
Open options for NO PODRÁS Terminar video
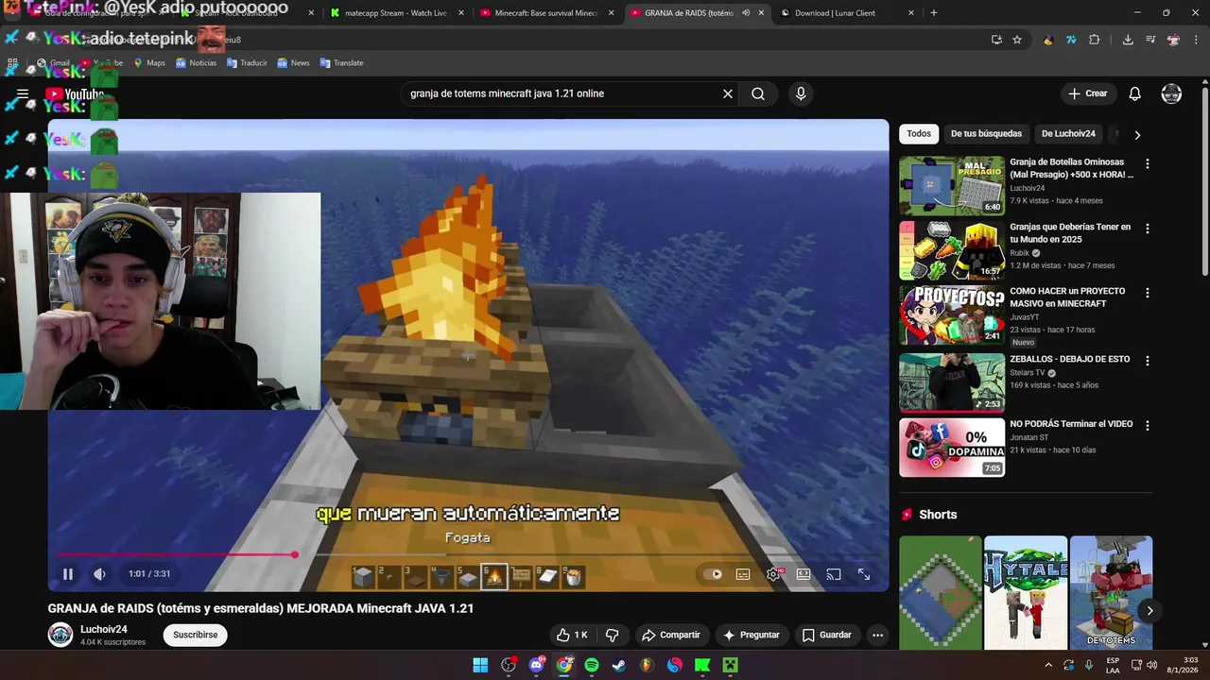1148,426
